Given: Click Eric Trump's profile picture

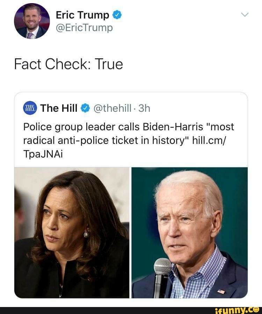Looking at the screenshot, I should click(31, 21).
